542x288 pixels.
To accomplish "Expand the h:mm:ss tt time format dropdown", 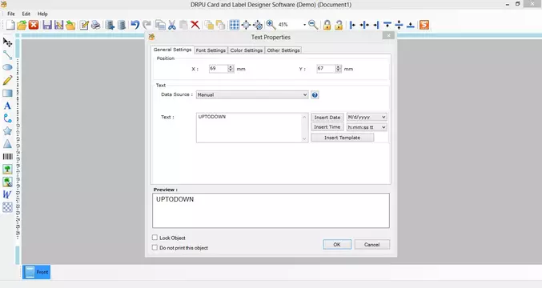I will tap(367, 127).
